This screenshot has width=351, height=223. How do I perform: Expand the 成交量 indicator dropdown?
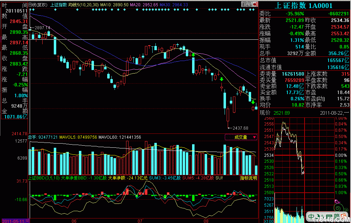coord(241,137)
